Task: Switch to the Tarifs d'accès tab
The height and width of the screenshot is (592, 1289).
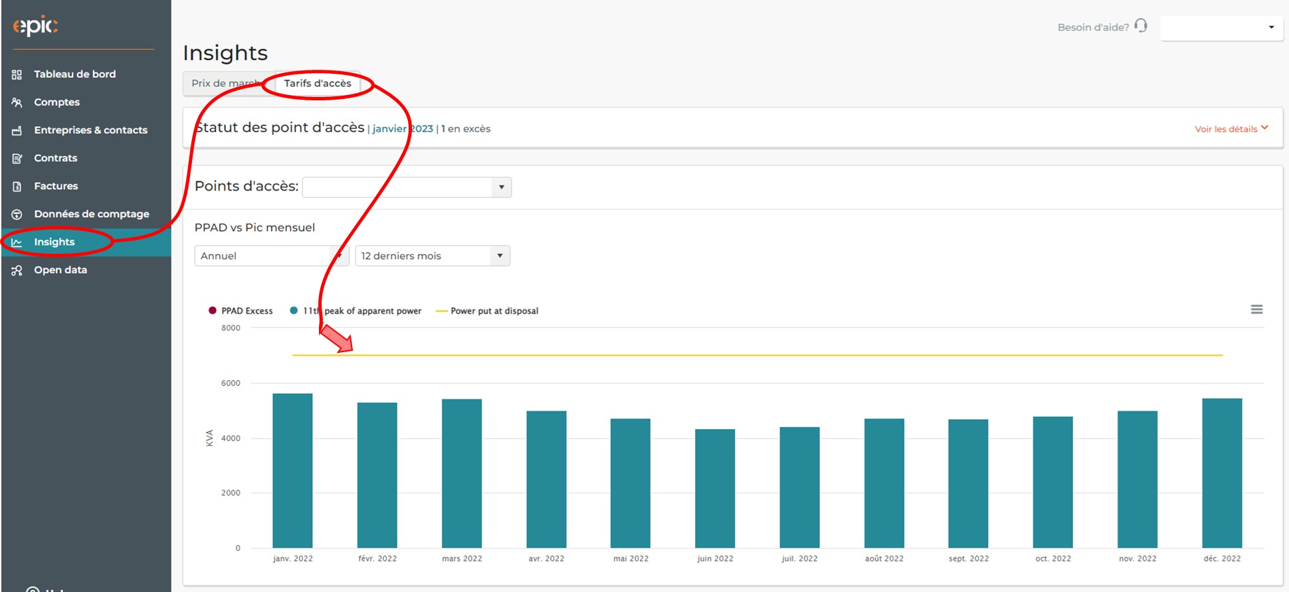Action: point(318,83)
